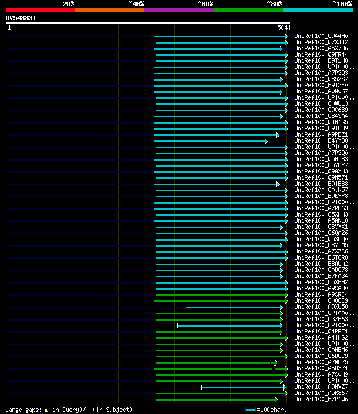Select the UniRef100_A9XU50 label
Screen dimensions: 358x414
click(x=321, y=307)
